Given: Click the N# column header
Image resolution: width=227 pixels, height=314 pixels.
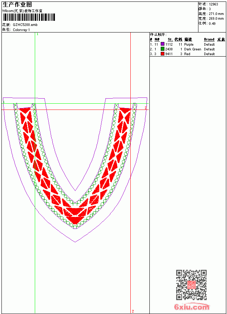Looking at the screenshot, I should coord(157,39).
